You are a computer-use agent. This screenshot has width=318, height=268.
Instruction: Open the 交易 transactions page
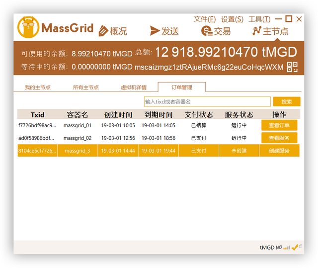coord(216,31)
